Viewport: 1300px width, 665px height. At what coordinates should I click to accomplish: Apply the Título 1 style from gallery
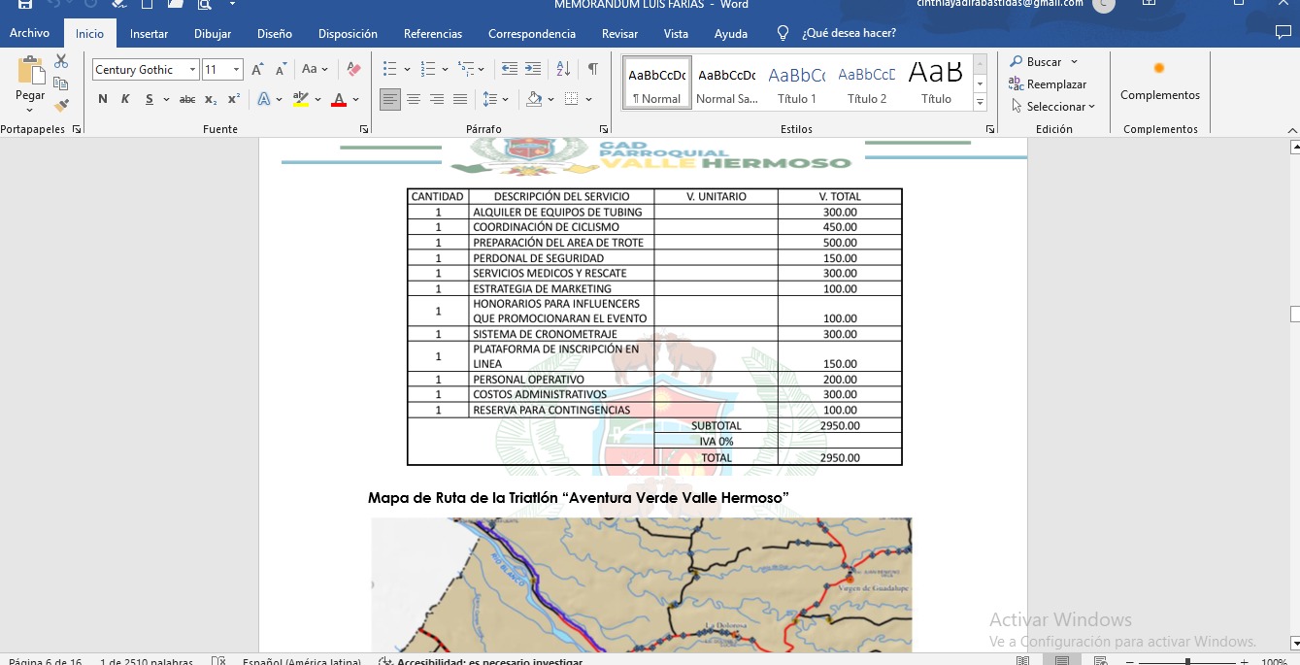click(x=797, y=83)
